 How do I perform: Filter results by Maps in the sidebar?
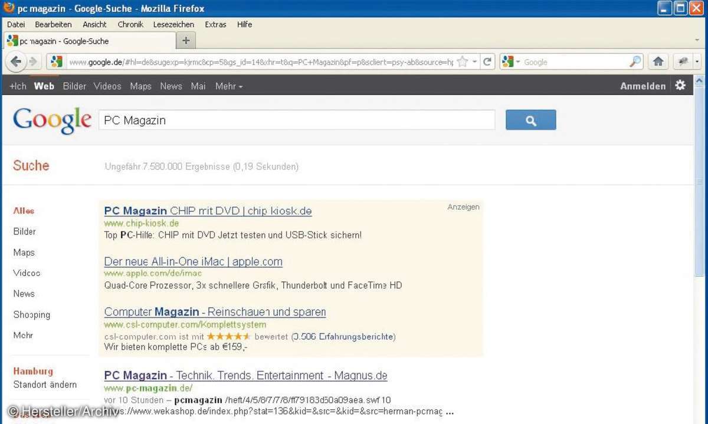pos(24,252)
